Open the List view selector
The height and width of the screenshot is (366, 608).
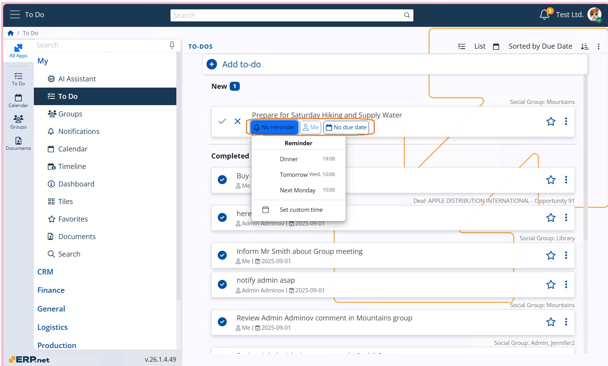pyautogui.click(x=480, y=46)
